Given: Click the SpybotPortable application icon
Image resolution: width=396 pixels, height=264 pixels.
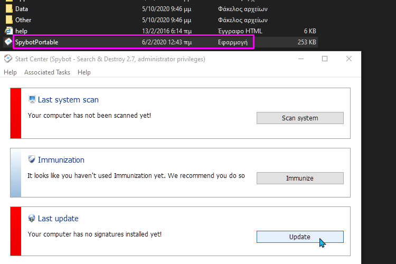Looking at the screenshot, I should pos(8,42).
